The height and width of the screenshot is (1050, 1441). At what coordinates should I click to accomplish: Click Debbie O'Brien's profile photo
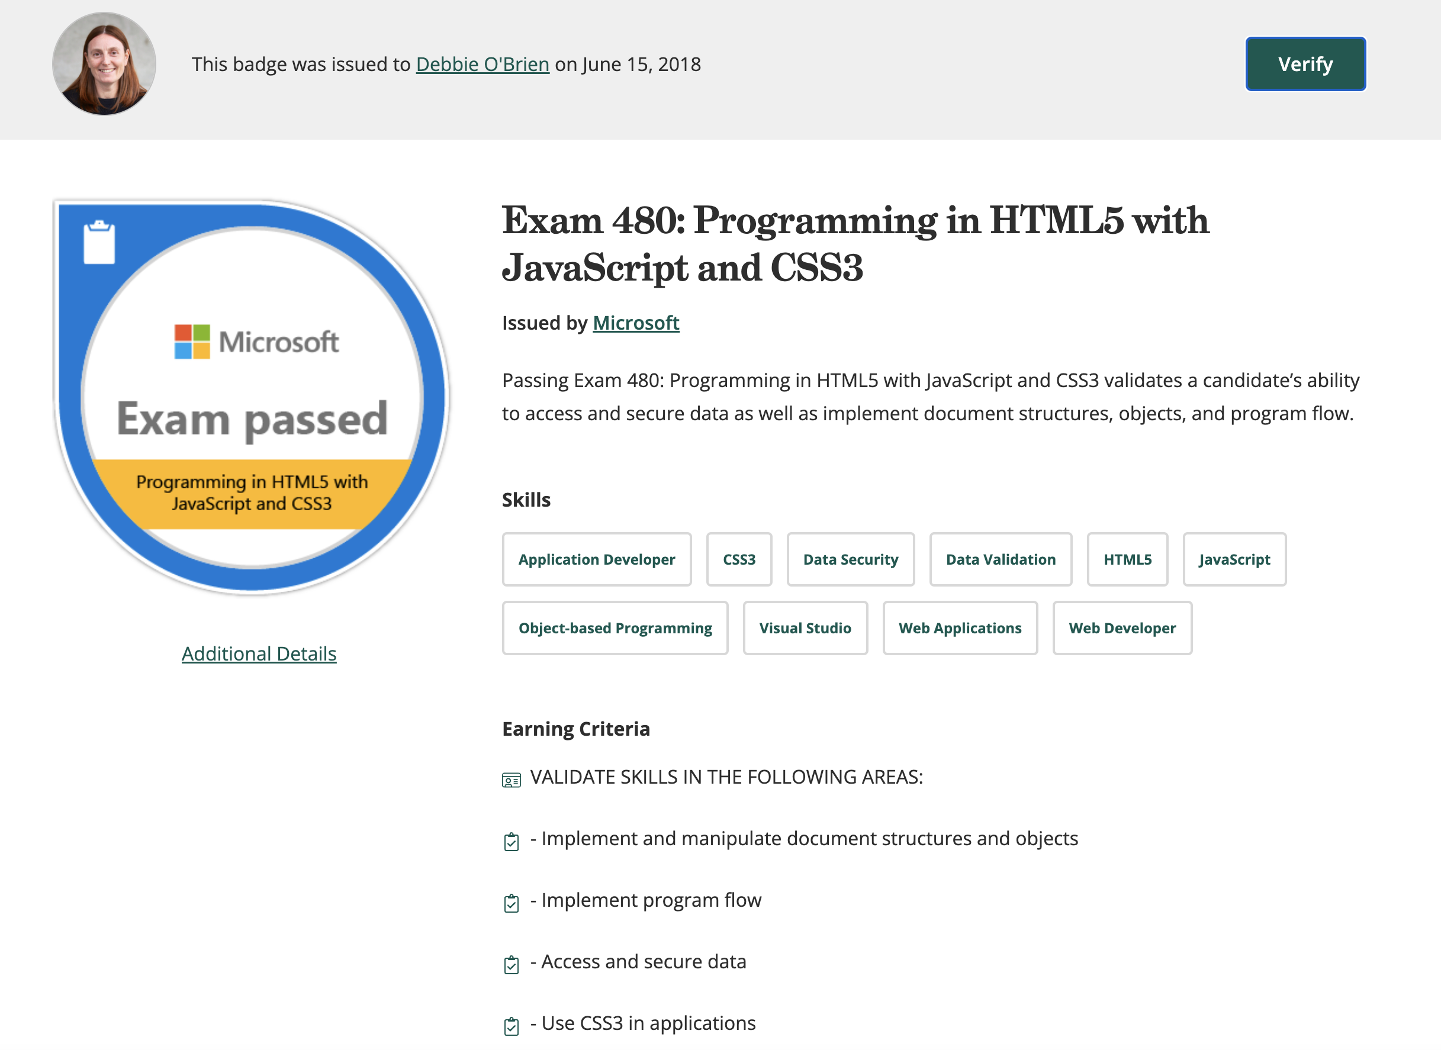104,64
